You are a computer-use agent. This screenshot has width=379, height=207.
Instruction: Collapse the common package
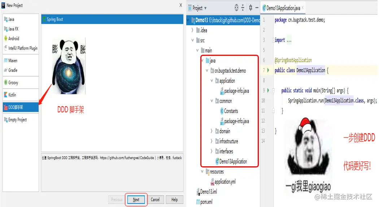coord(212,101)
